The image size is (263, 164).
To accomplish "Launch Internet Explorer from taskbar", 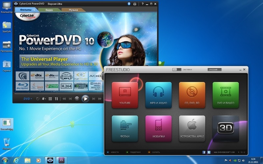I will click(16, 160).
